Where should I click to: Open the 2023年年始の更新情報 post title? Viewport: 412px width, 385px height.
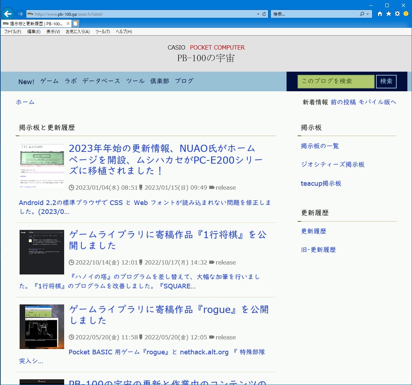(166, 159)
